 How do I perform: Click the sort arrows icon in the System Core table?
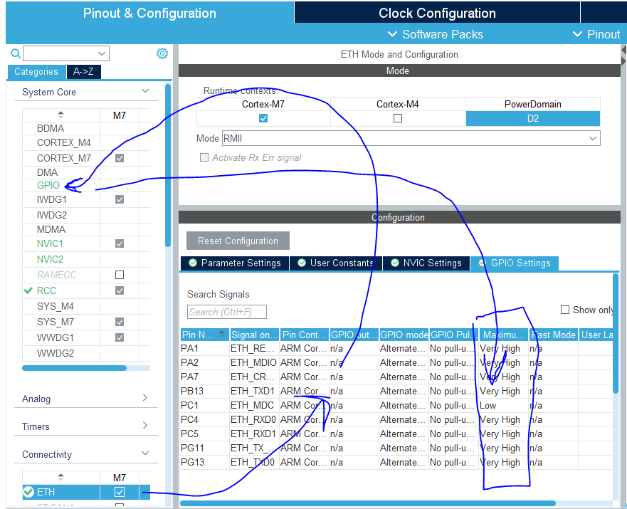60,115
